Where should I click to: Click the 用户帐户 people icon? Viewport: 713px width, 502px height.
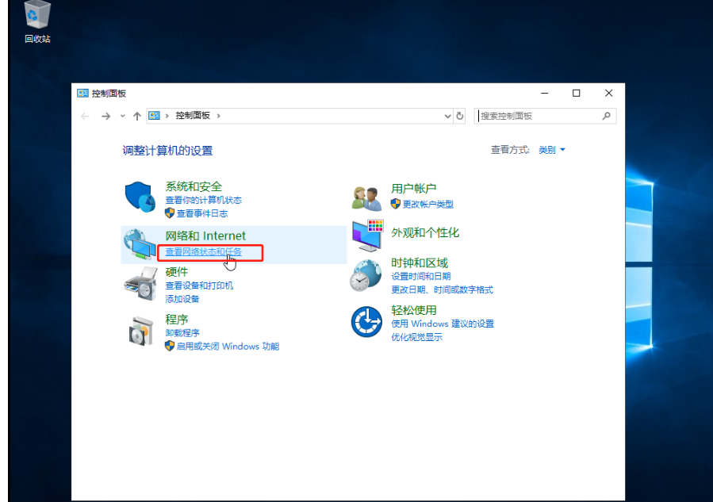366,197
